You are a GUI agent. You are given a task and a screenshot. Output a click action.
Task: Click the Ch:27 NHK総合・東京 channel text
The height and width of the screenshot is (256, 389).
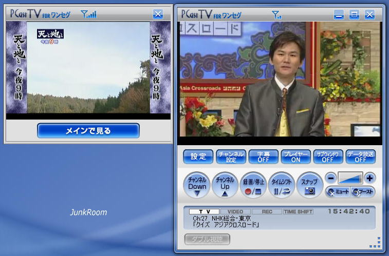click(222, 219)
